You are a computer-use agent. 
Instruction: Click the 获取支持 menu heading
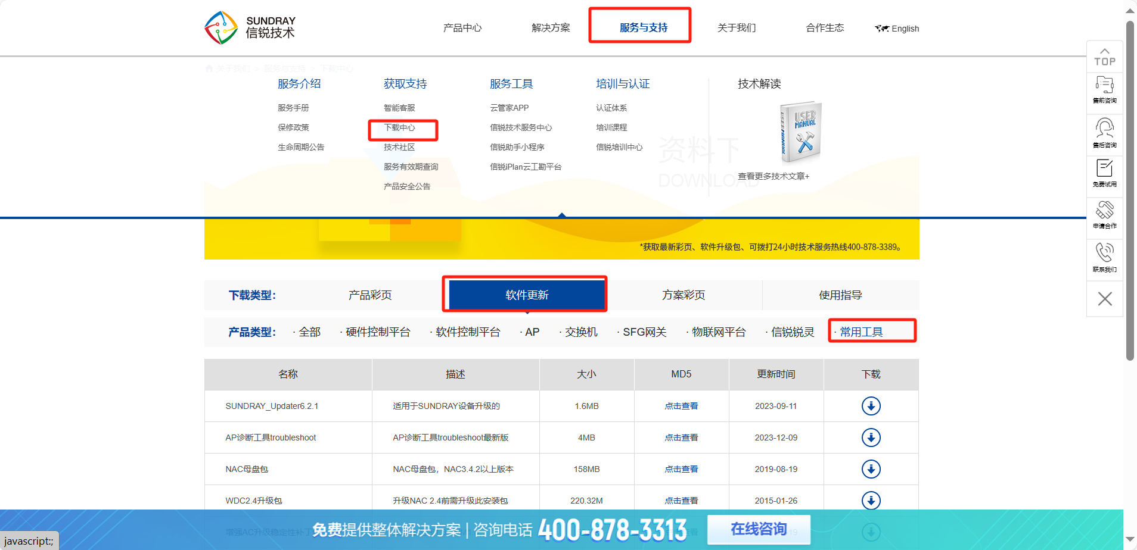405,84
